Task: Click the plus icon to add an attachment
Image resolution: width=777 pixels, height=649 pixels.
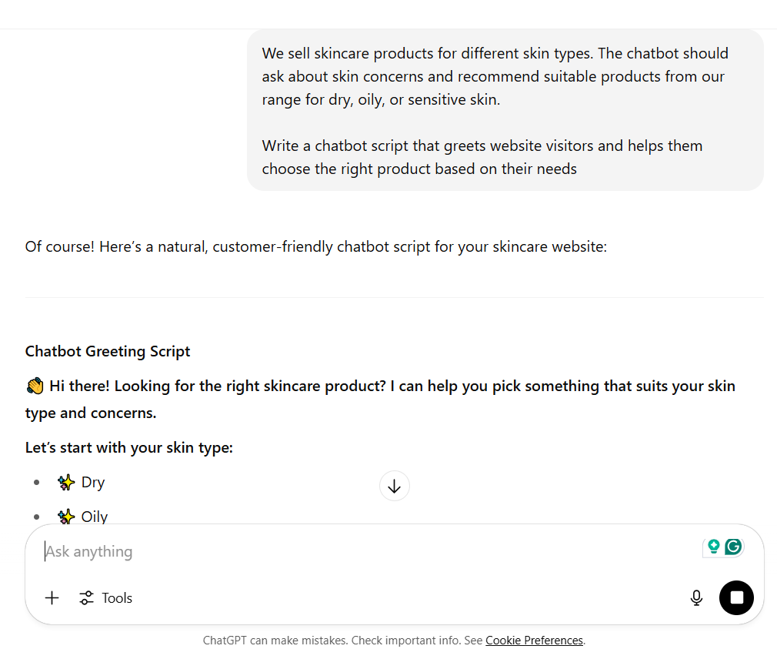Action: [52, 597]
